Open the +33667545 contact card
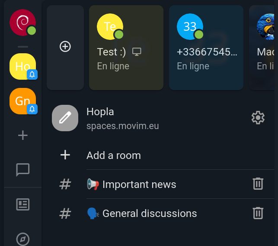This screenshot has height=246, width=278. point(206,48)
